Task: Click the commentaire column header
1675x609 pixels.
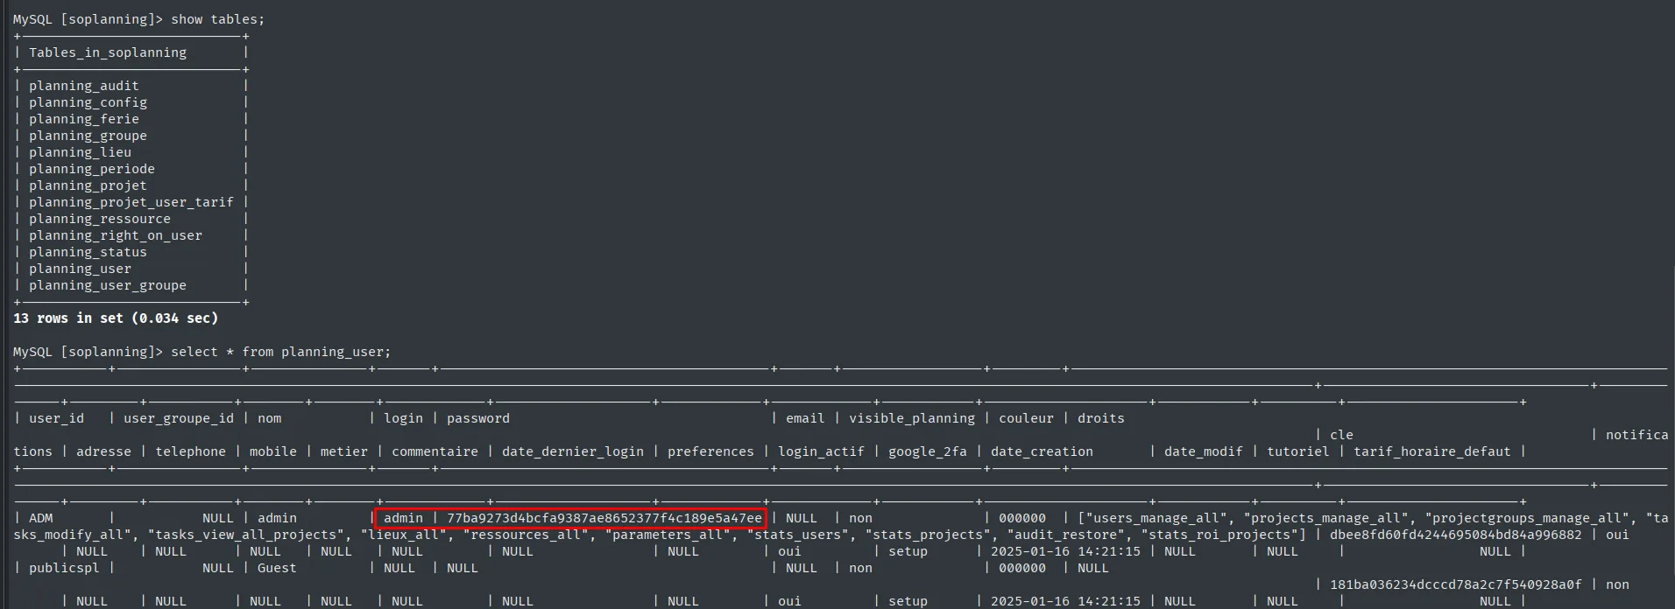Action: pyautogui.click(x=435, y=451)
